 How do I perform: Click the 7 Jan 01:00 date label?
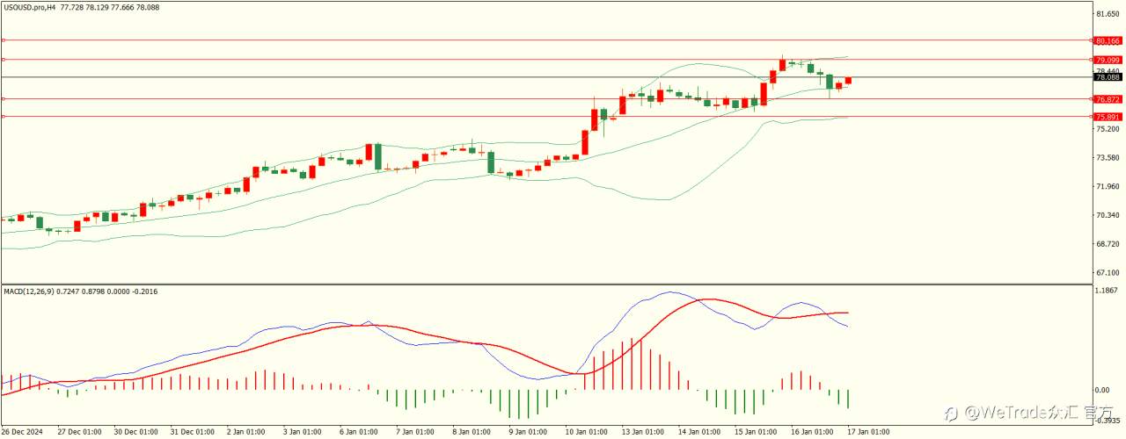415,432
